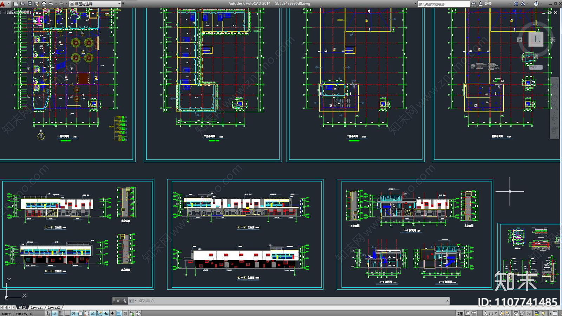The image size is (562, 316).
Task: Click 东 east on the ViewCube compass
Action: (x=552, y=40)
